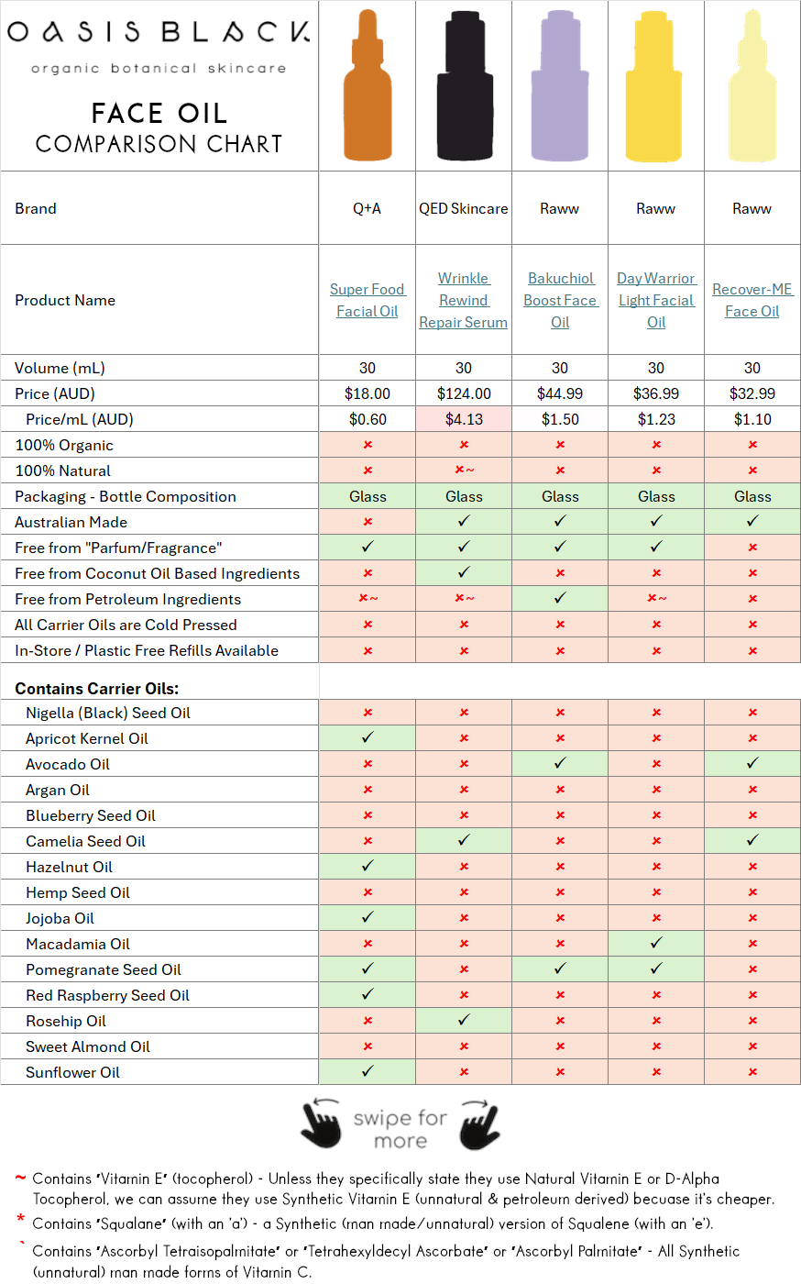Click the $0.60 price per mL cell

point(368,419)
